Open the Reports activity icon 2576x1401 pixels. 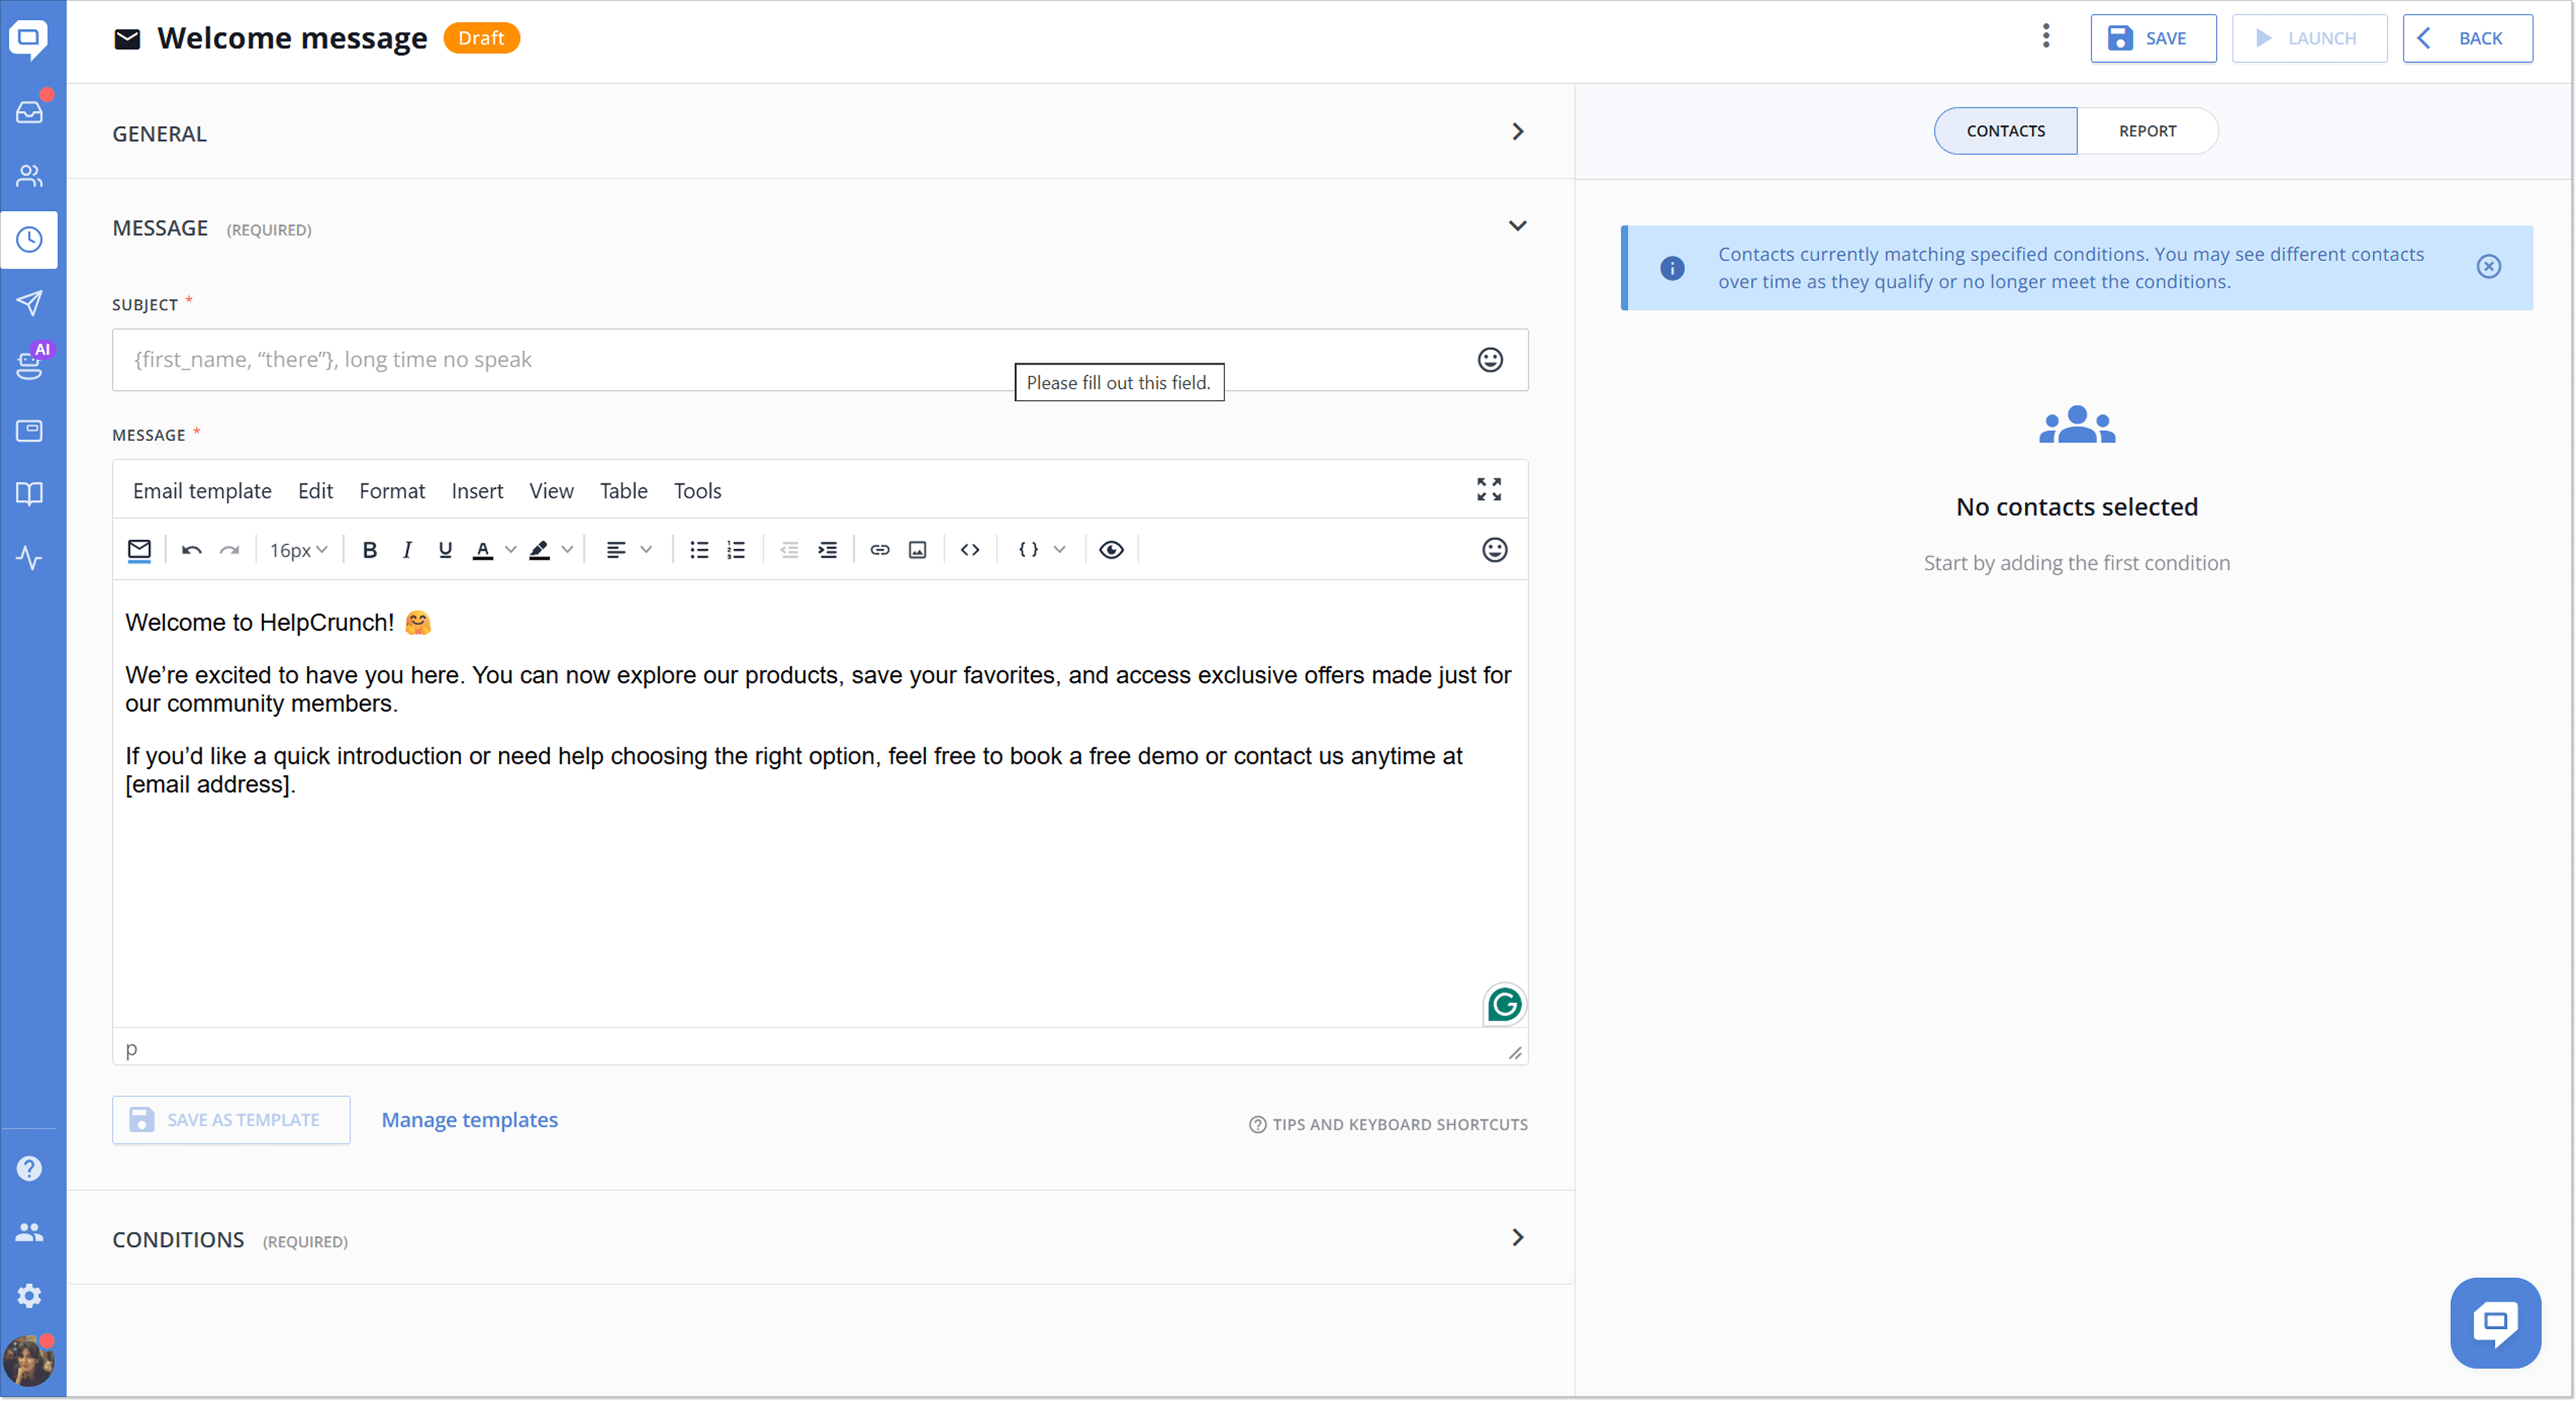point(29,557)
